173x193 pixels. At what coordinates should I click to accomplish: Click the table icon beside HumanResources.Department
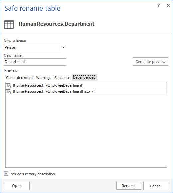coord(9,25)
